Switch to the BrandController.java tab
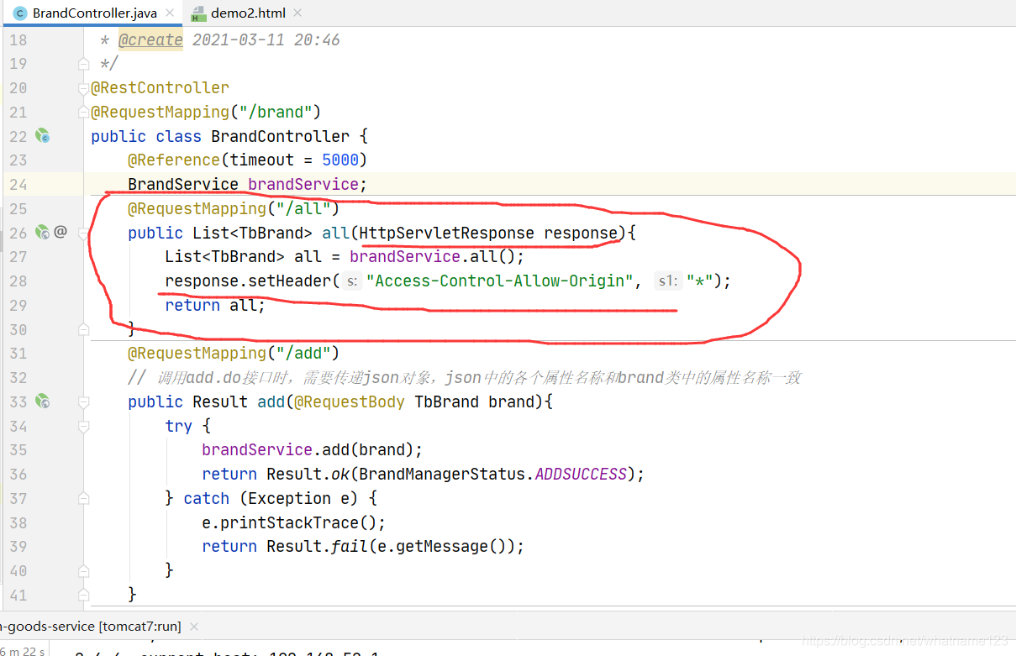1016x656 pixels. 93,13
